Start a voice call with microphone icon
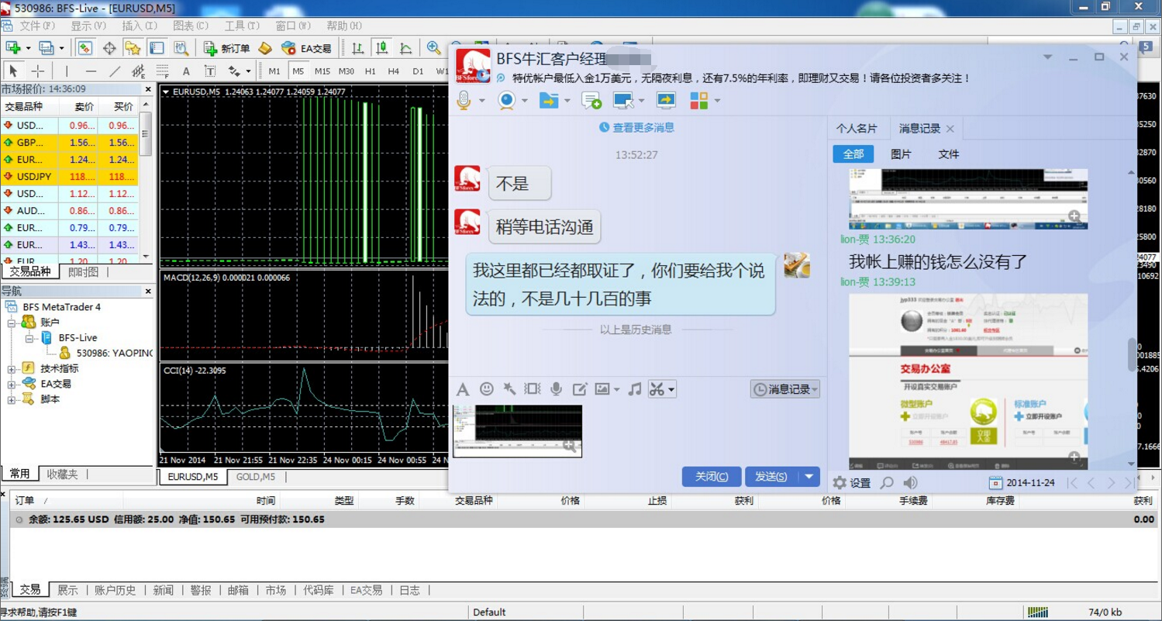The height and width of the screenshot is (621, 1162). tap(464, 100)
